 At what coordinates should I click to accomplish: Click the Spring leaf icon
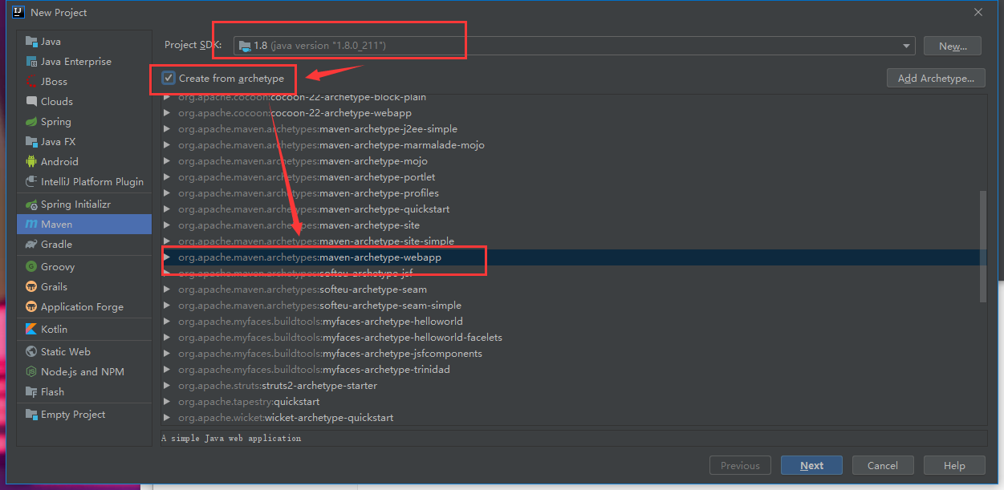coord(31,122)
